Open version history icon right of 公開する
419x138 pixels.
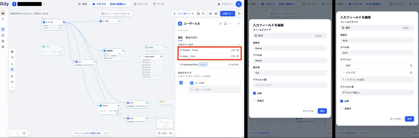239,14
